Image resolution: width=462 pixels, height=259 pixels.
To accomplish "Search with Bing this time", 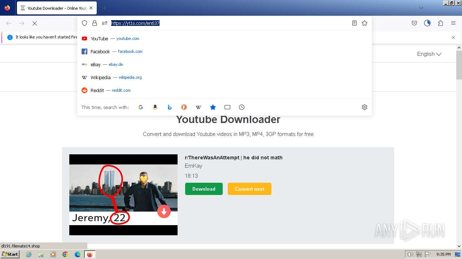I will (170, 107).
